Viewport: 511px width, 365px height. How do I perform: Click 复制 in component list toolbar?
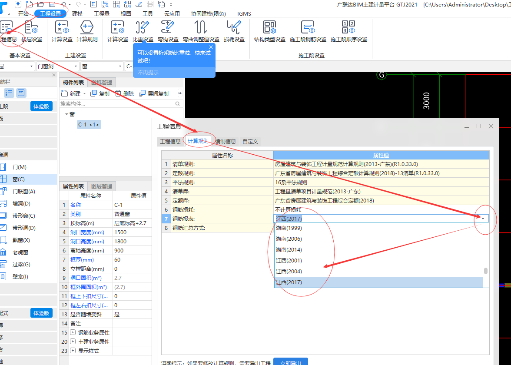[100, 93]
